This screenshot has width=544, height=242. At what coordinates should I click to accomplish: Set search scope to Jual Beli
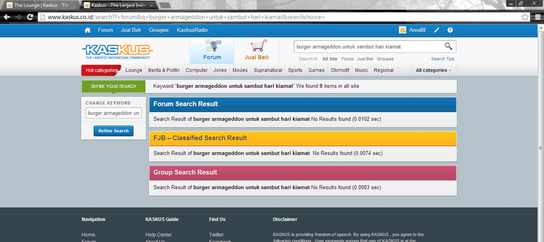click(365, 59)
